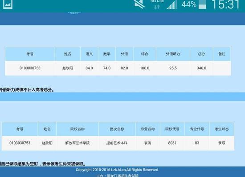
Task: Click the 录取 status cell
Action: pyautogui.click(x=222, y=143)
